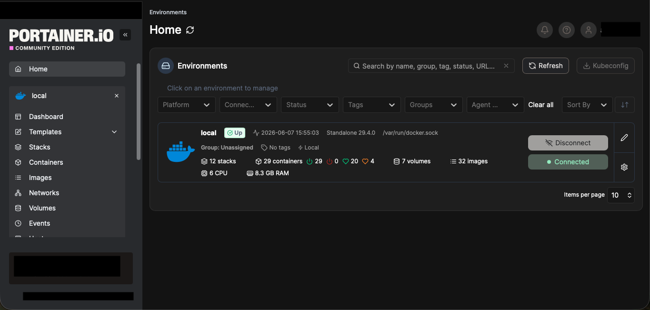This screenshot has height=310, width=650.
Task: Click the "Group: Unassigned" text
Action: coord(227,148)
